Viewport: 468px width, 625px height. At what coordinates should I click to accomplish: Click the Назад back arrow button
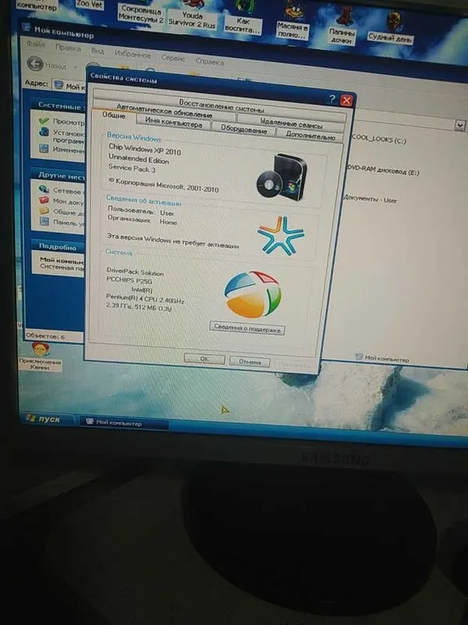point(35,64)
